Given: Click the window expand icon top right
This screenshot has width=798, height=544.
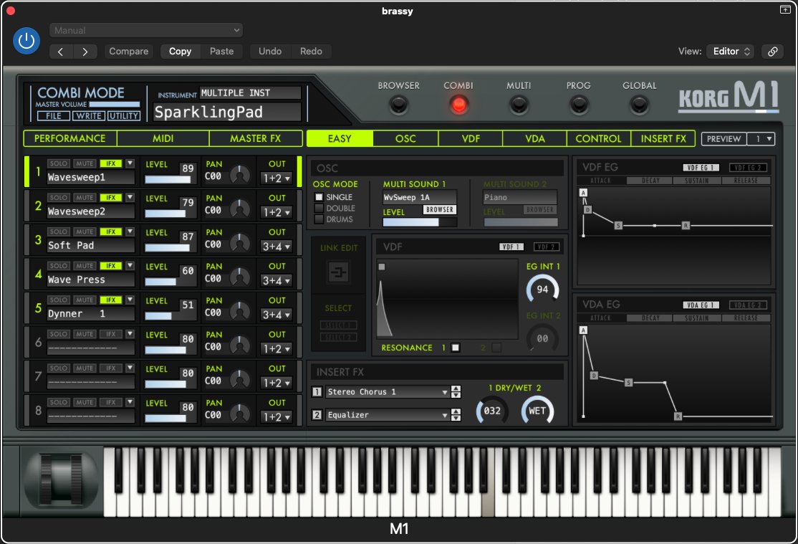Looking at the screenshot, I should click(785, 10).
